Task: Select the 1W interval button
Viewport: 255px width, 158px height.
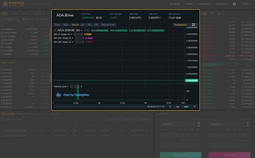Action: tap(89, 25)
